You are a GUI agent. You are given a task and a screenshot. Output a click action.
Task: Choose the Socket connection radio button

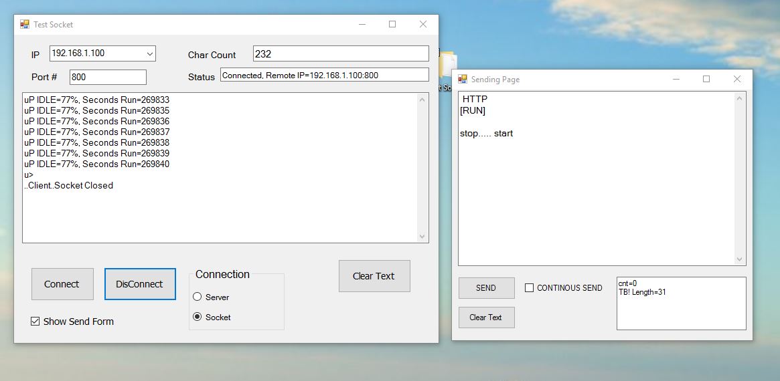pos(198,317)
